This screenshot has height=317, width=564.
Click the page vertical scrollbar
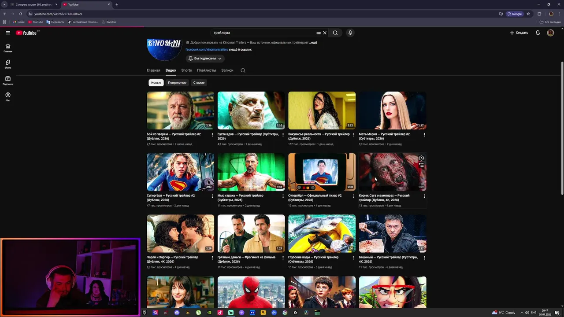tap(562, 128)
